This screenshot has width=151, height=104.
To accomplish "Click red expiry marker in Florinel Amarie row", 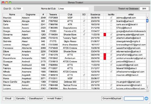I will tap(105, 55).
